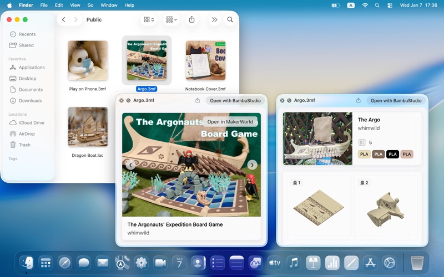Open System Settings from the Dock

tap(390, 263)
